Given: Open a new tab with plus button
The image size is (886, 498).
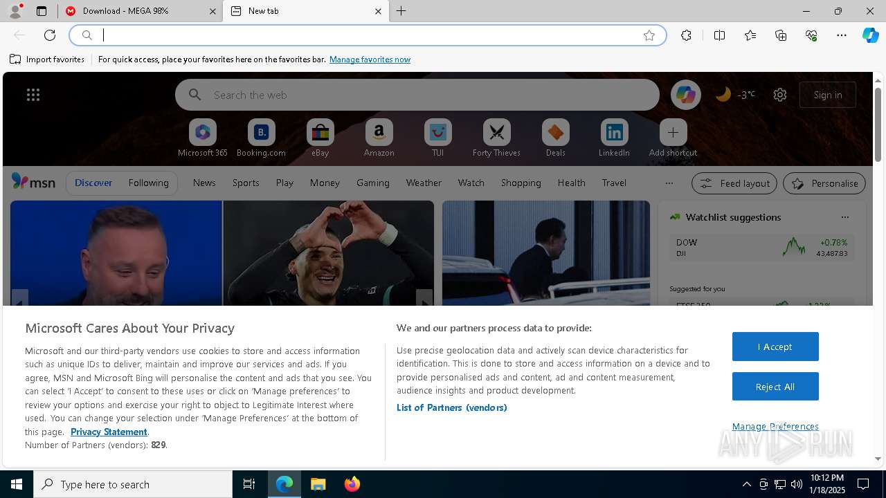Looking at the screenshot, I should click(x=401, y=11).
